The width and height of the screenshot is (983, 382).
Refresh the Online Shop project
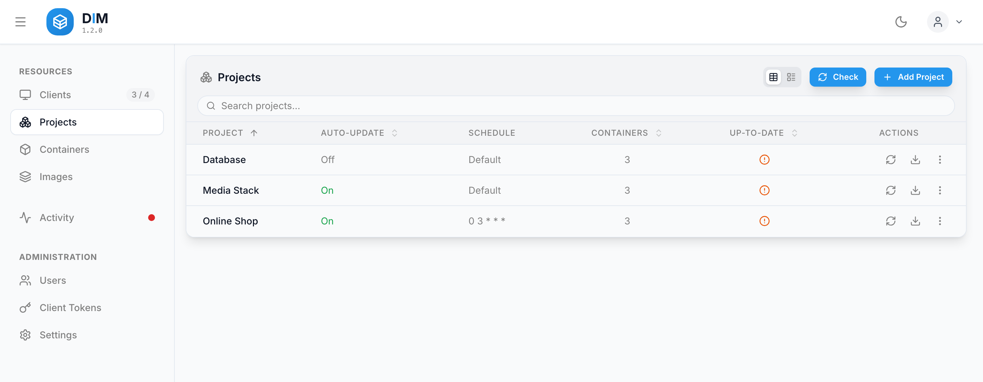click(890, 221)
